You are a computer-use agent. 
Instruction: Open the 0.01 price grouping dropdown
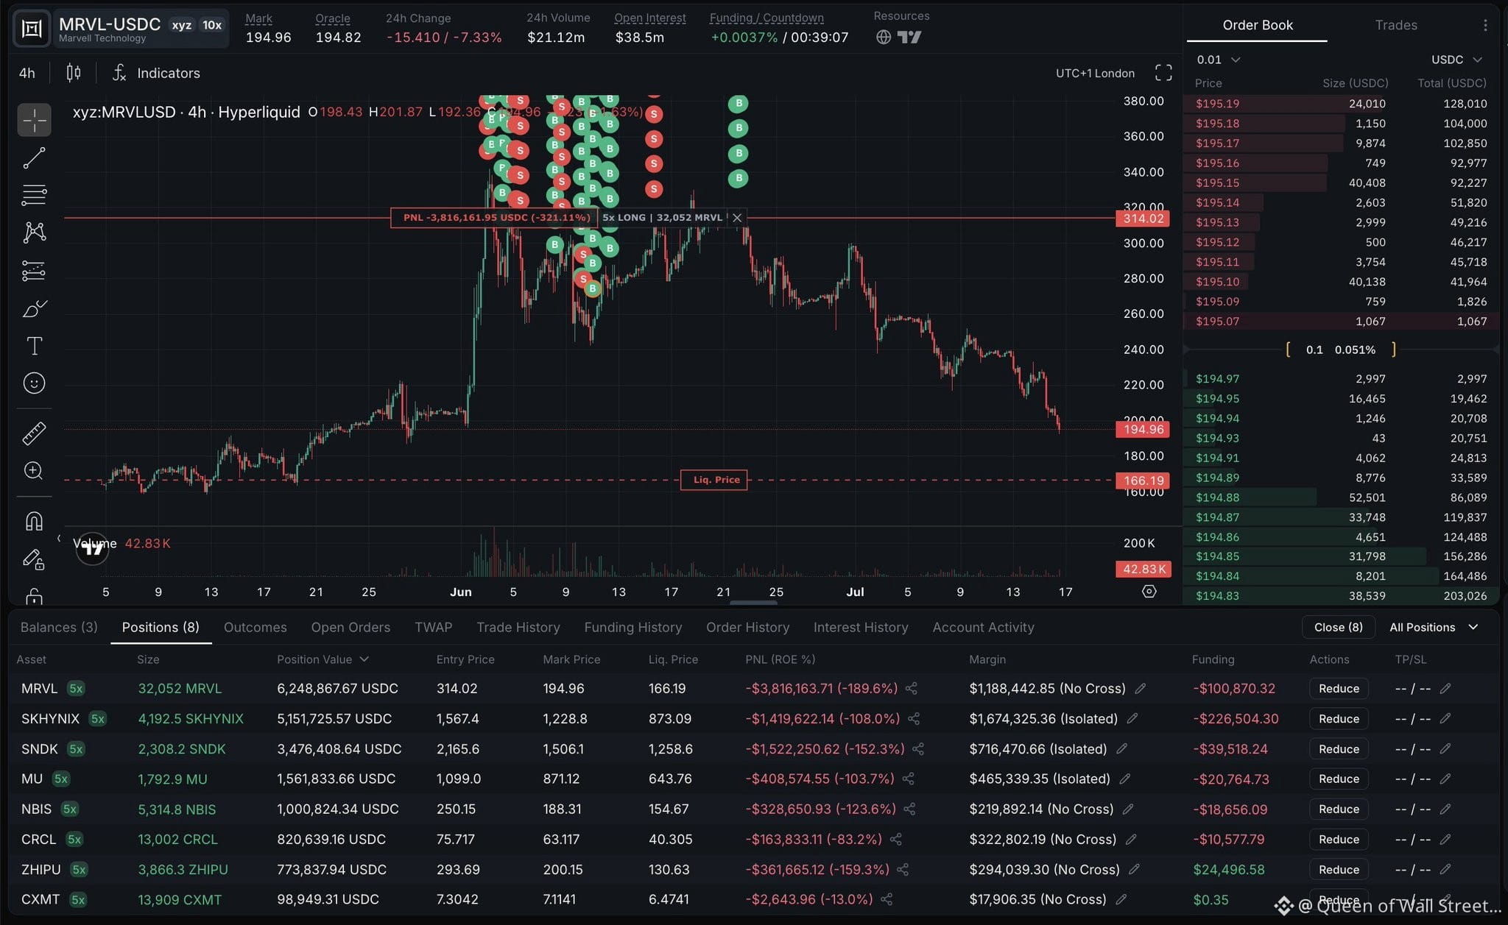click(1219, 60)
